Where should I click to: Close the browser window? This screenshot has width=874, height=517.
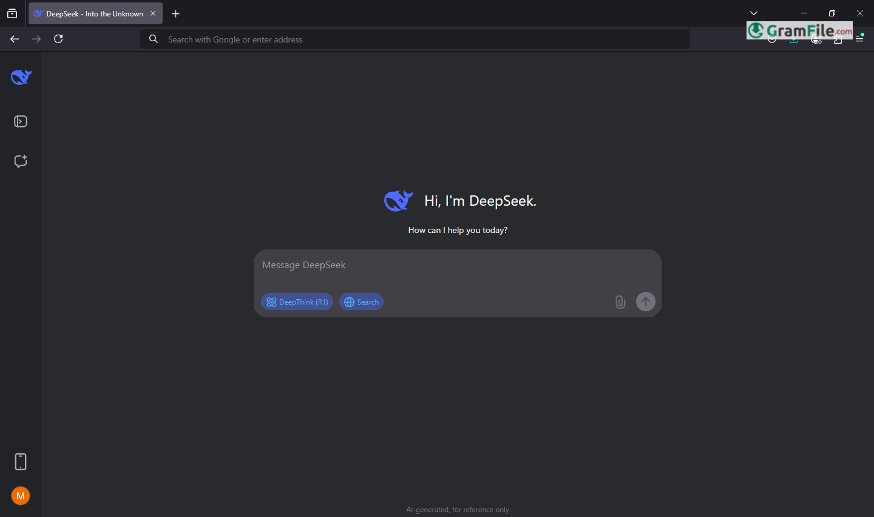[860, 13]
